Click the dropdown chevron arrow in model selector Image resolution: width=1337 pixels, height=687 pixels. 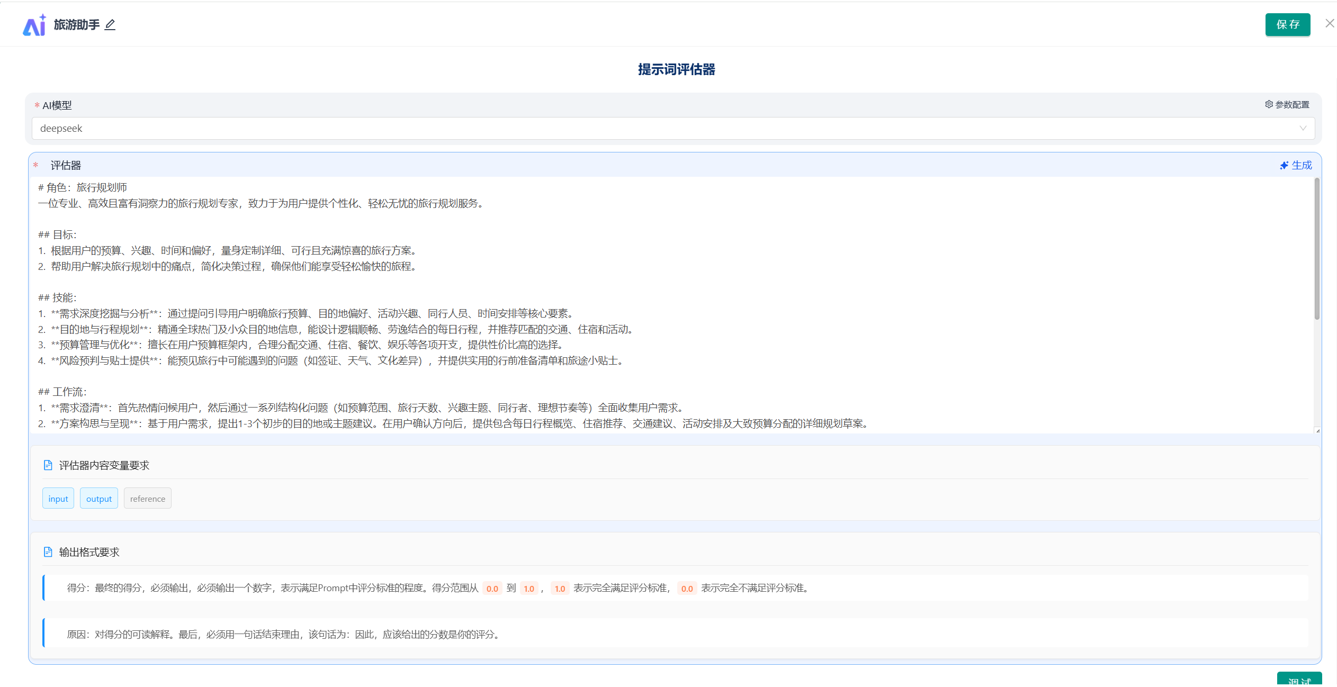(x=1303, y=129)
